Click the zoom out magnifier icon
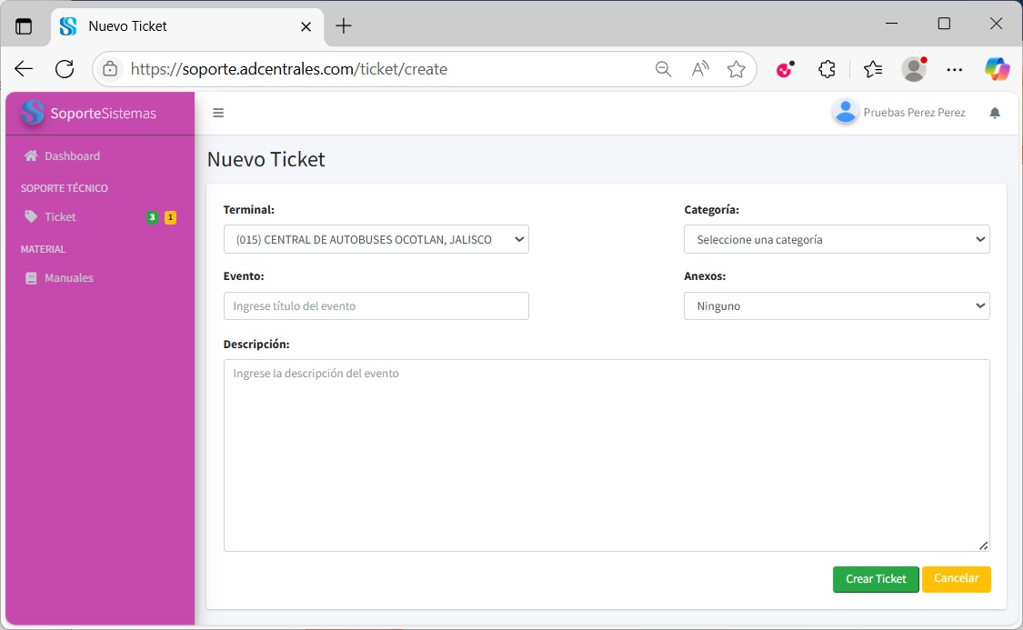This screenshot has width=1023, height=630. click(664, 69)
